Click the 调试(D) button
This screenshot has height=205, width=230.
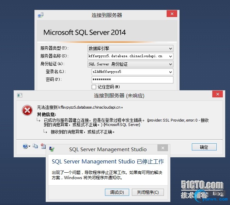[x=117, y=192]
